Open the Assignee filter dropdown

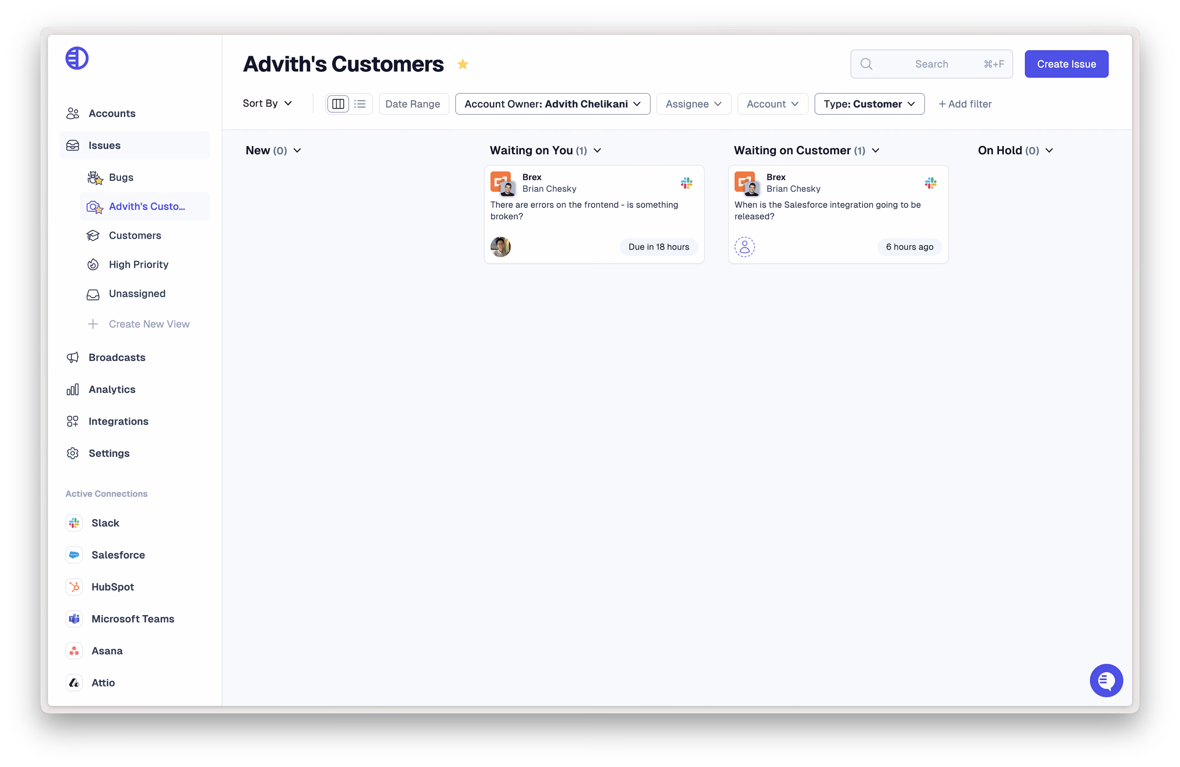click(x=693, y=104)
